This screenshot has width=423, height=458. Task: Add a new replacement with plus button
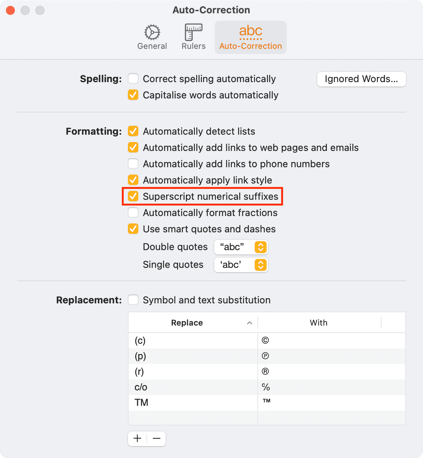tap(138, 438)
